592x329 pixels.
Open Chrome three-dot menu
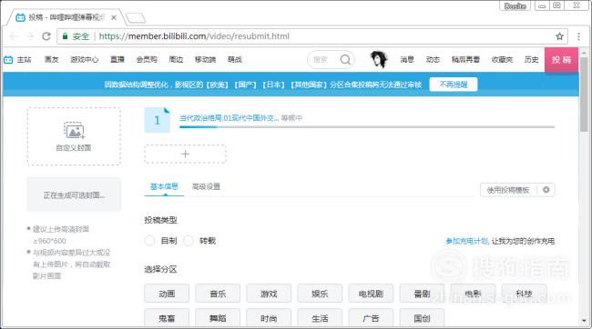(x=578, y=36)
